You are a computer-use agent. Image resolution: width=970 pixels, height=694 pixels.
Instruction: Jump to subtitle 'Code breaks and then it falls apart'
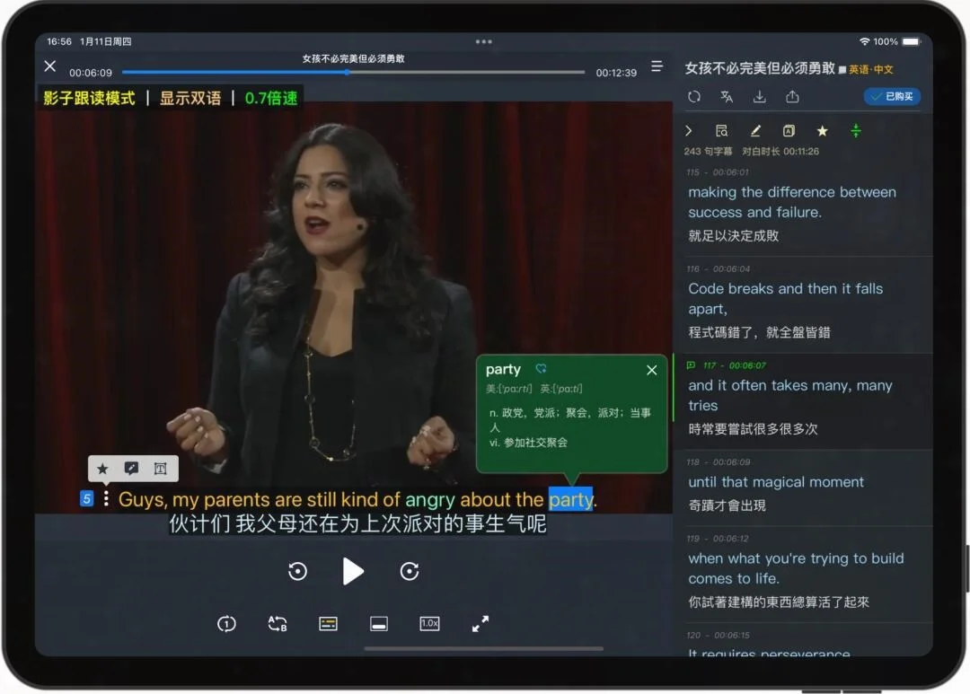coord(803,304)
